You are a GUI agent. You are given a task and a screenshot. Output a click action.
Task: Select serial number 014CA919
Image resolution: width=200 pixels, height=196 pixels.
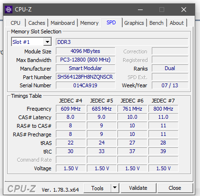(85, 85)
